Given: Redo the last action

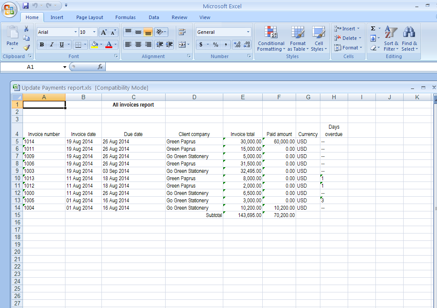Looking at the screenshot, I should pyautogui.click(x=49, y=5).
